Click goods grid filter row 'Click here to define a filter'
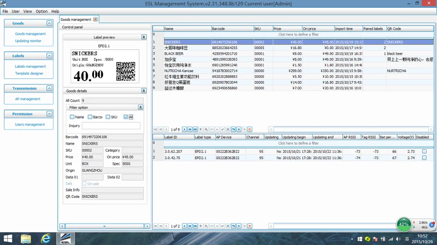Viewport: 437px width, 245px height. click(x=298, y=34)
